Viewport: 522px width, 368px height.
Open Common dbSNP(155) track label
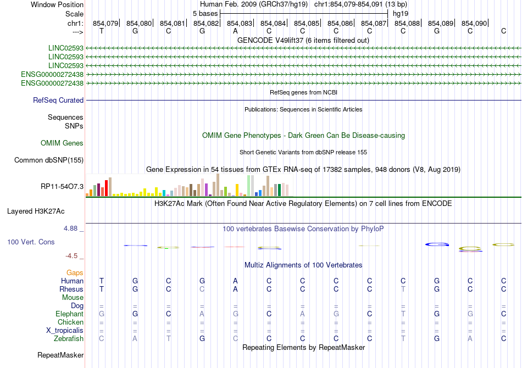pyautogui.click(x=49, y=160)
